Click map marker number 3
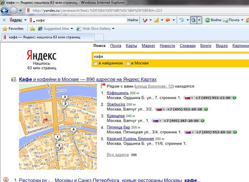 [x=65, y=97]
